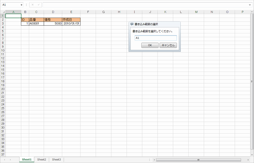
Task: Select the column D header
Action: pyautogui.click(x=53, y=12)
